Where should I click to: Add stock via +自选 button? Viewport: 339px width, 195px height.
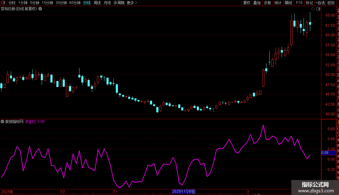click(320, 3)
